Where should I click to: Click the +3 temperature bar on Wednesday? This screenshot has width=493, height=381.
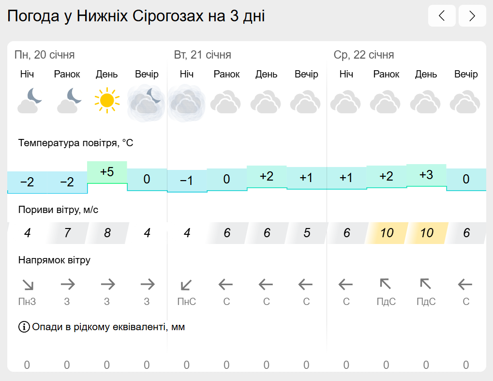(426, 175)
